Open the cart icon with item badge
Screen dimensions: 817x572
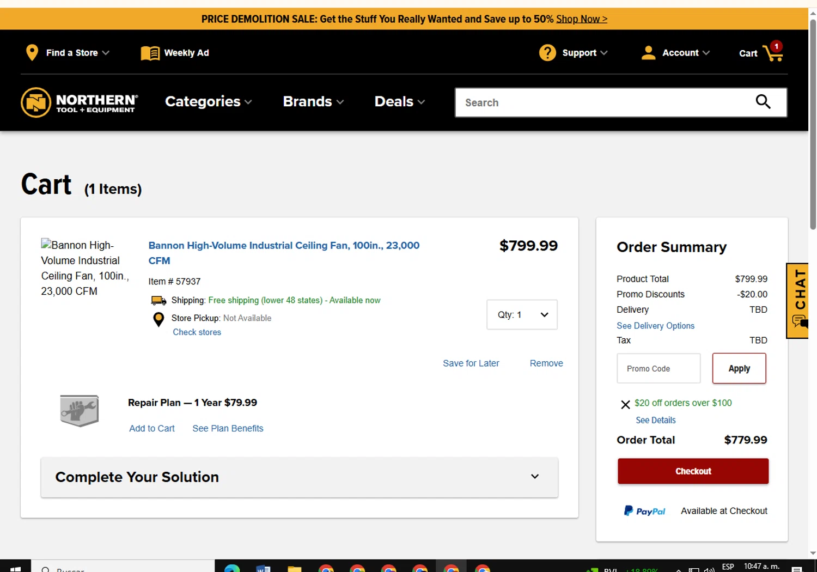pyautogui.click(x=773, y=52)
